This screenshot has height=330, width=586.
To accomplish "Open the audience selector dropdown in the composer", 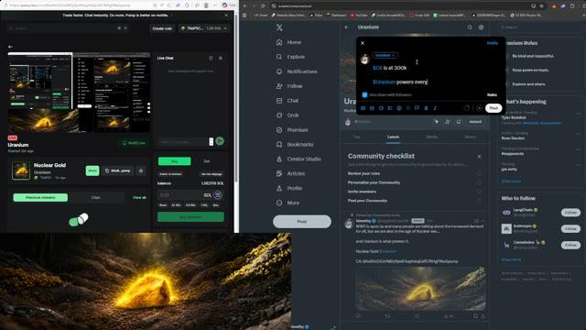I will 385,55.
